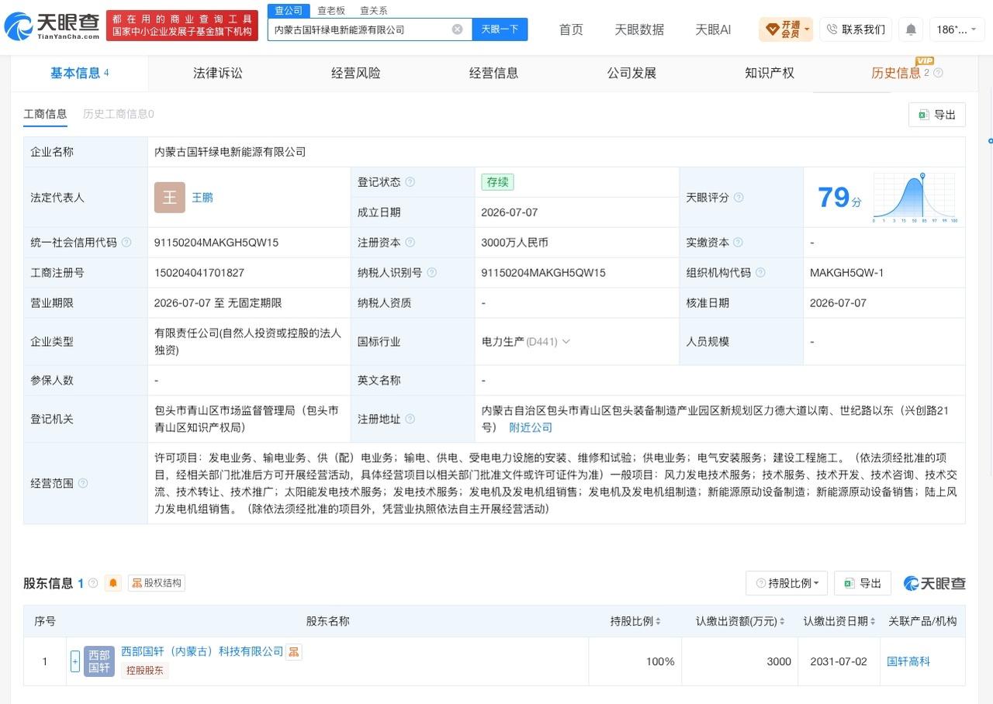Click 联系我们 contact button
The width and height of the screenshot is (993, 704).
[856, 29]
